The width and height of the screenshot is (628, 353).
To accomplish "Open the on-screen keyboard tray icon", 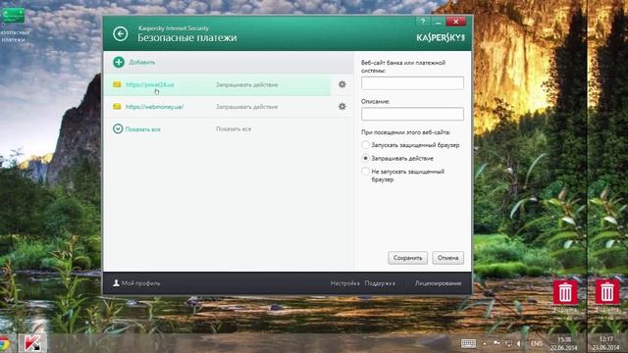I will (468, 343).
